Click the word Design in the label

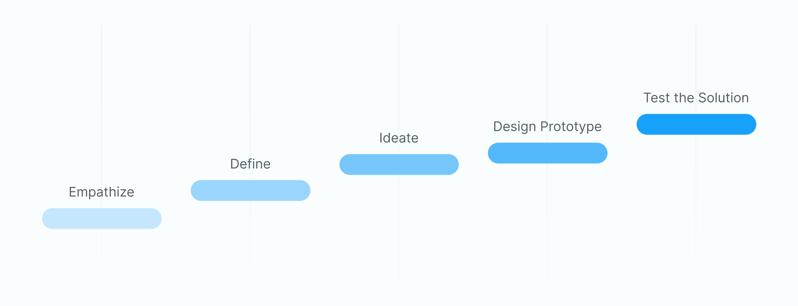click(515, 127)
